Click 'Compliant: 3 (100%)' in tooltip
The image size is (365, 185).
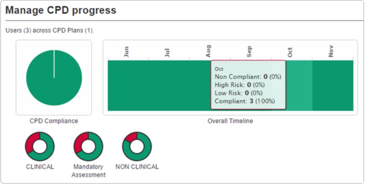point(245,101)
